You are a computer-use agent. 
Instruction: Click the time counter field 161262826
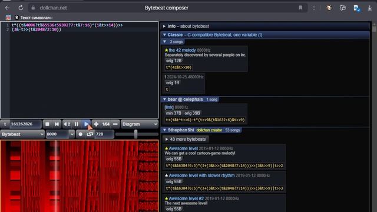click(25, 124)
